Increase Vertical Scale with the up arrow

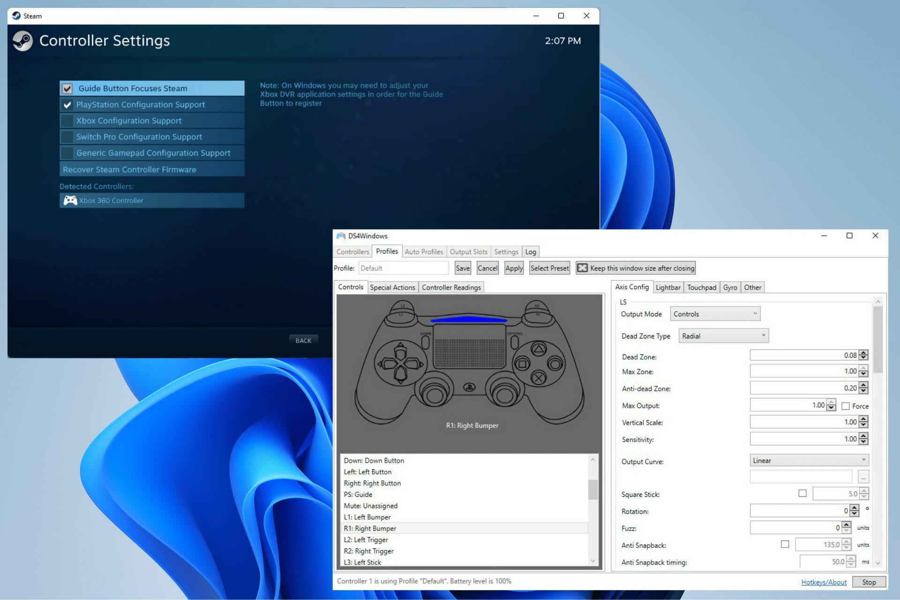864,419
